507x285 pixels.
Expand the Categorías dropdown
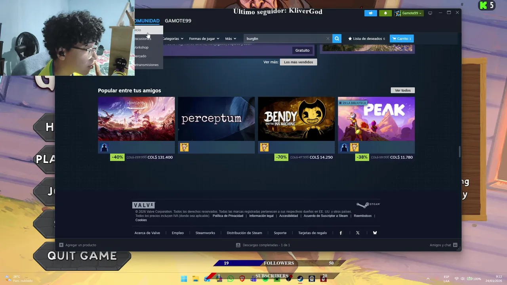click(173, 38)
